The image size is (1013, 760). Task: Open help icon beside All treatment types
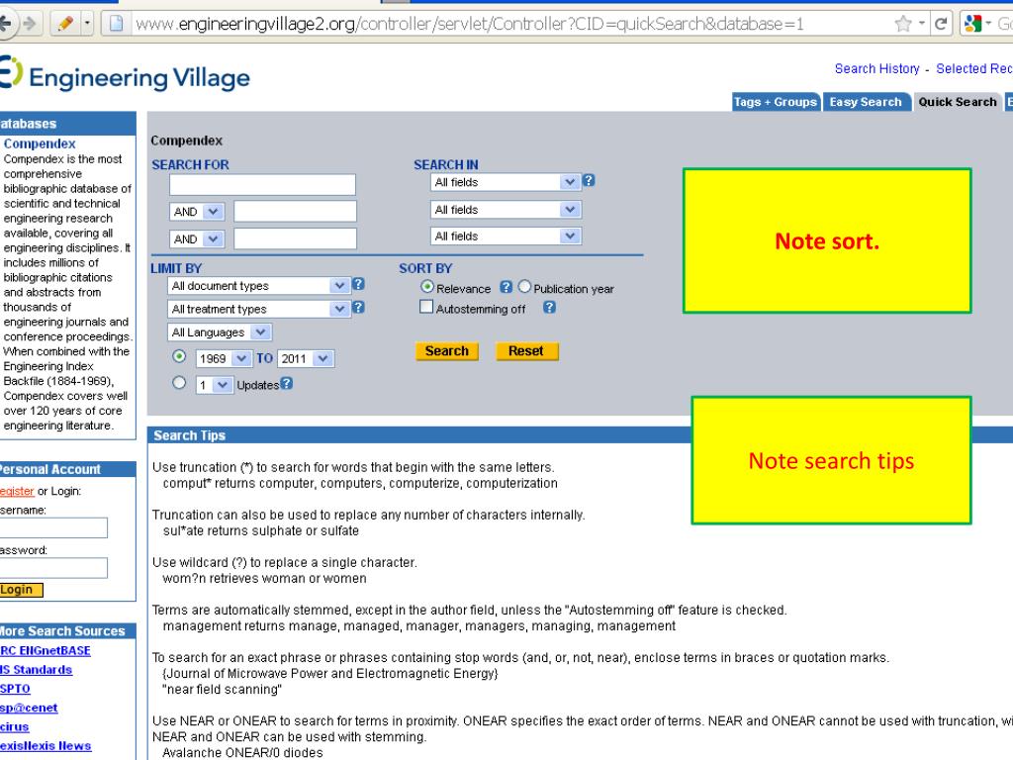[x=358, y=308]
